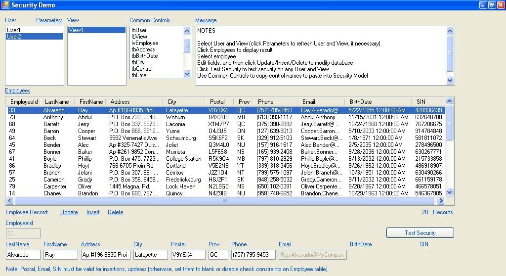Select User1 in the User list

14,30
